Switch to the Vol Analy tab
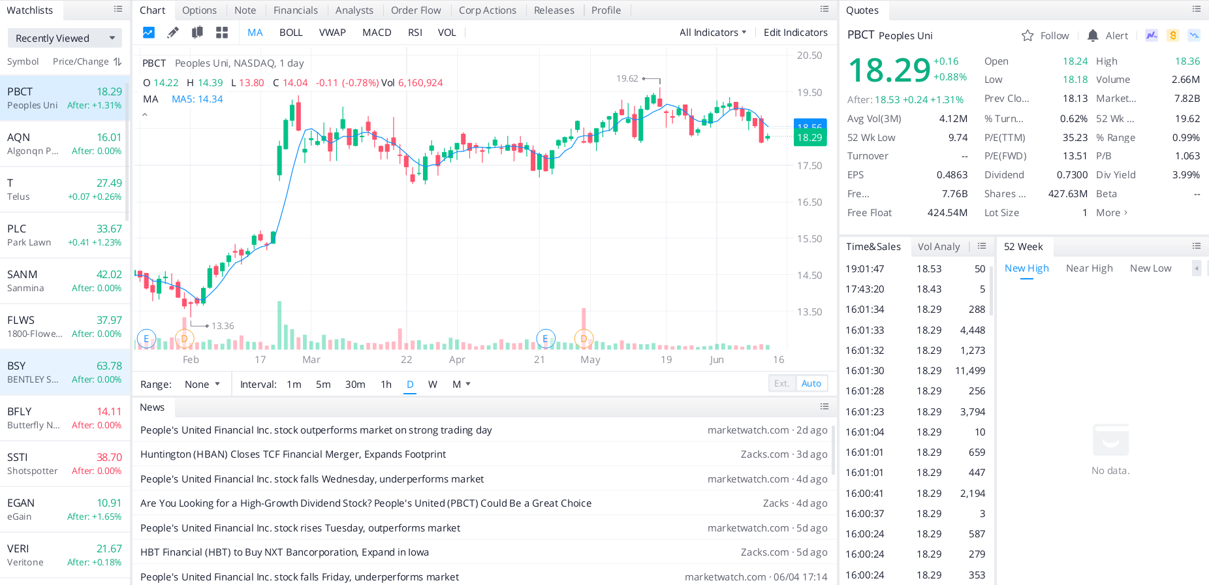Image resolution: width=1209 pixels, height=585 pixels. pos(939,247)
